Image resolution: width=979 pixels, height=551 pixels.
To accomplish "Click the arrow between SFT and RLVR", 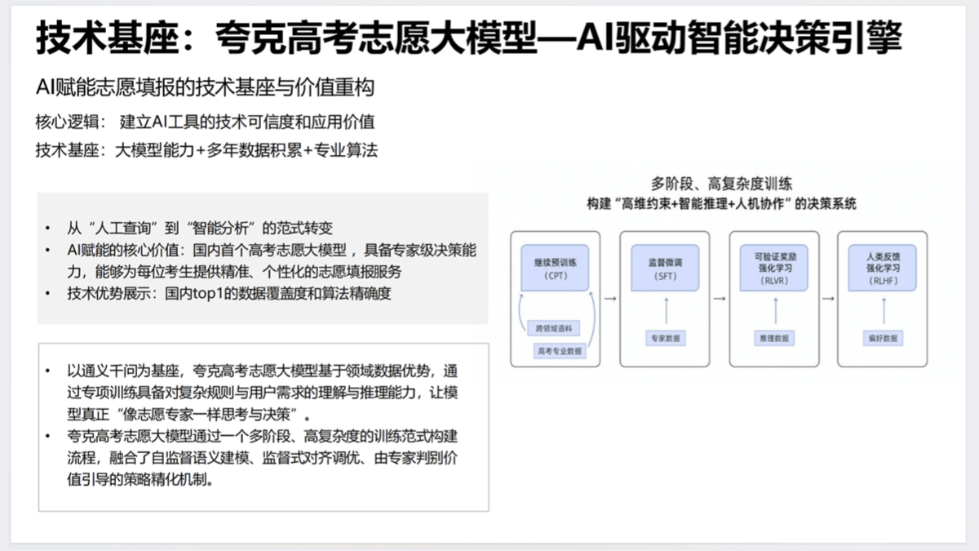I will (719, 299).
